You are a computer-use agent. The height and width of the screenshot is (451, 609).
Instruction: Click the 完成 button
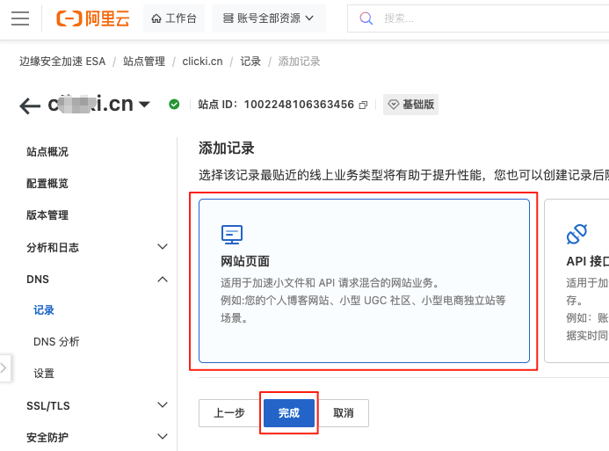coord(288,413)
